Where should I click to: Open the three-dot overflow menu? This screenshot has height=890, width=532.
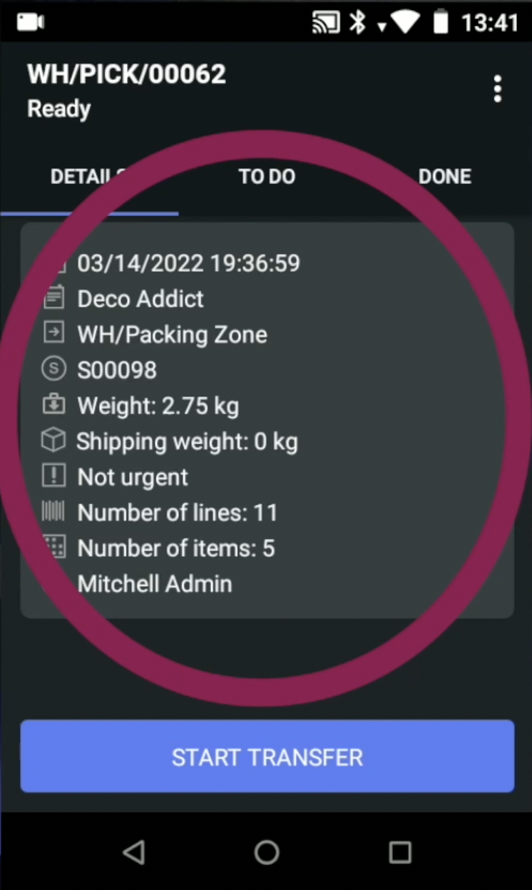coord(497,89)
